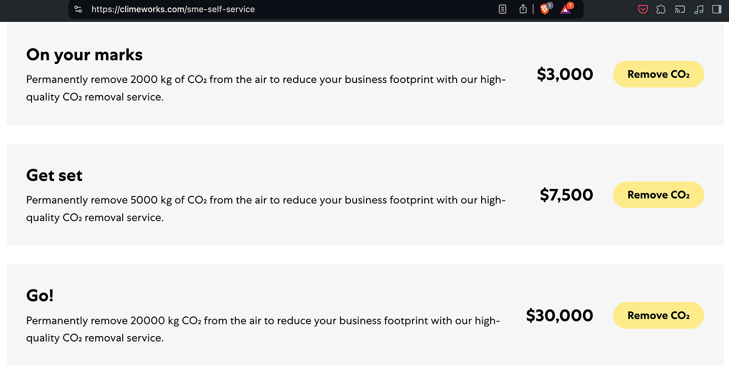Open the Extensions puzzle piece icon
This screenshot has width=729, height=372.
tap(661, 9)
